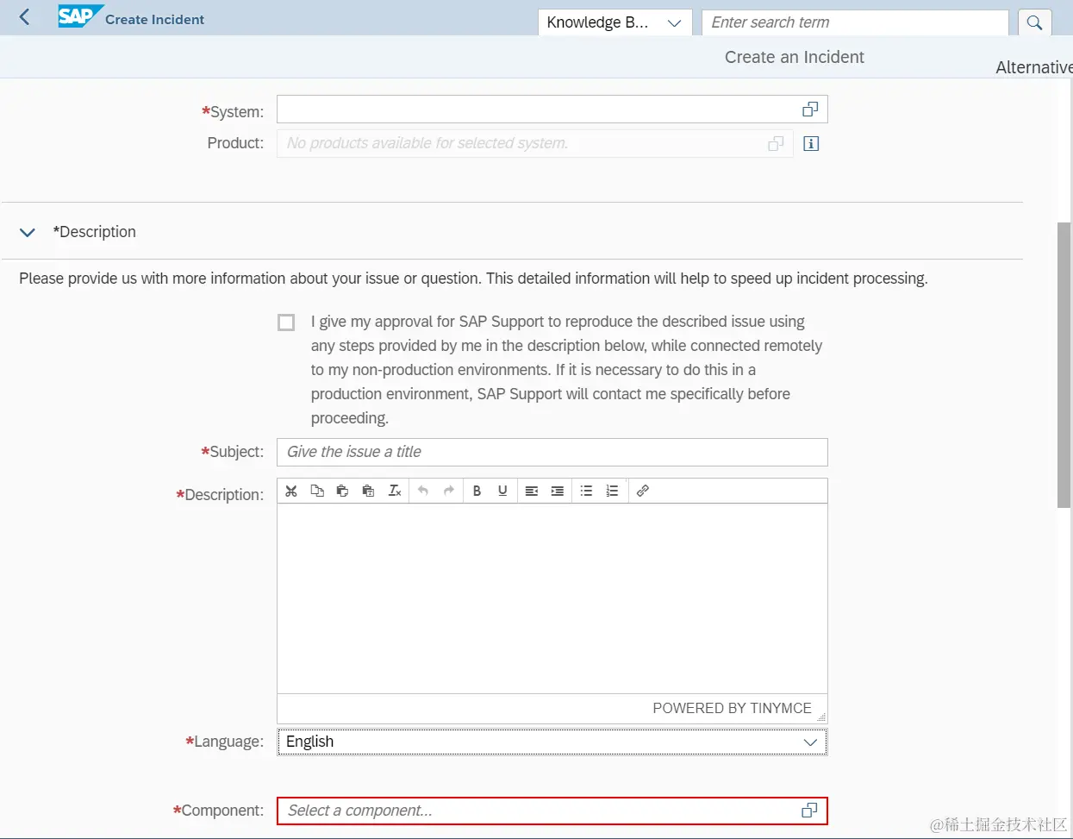Go back with the header arrow
The width and height of the screenshot is (1073, 839).
[x=24, y=17]
